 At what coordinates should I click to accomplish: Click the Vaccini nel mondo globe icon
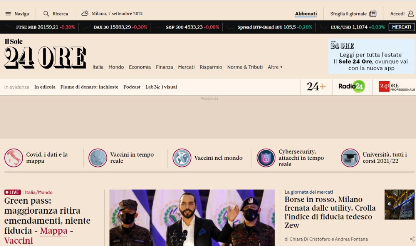pos(182,158)
